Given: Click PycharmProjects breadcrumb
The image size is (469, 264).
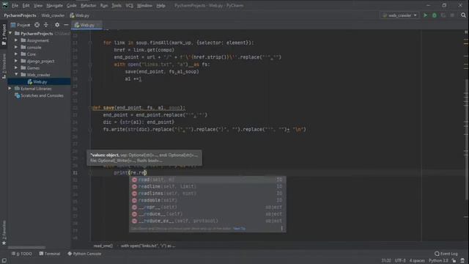Looking at the screenshot, I should point(20,15).
